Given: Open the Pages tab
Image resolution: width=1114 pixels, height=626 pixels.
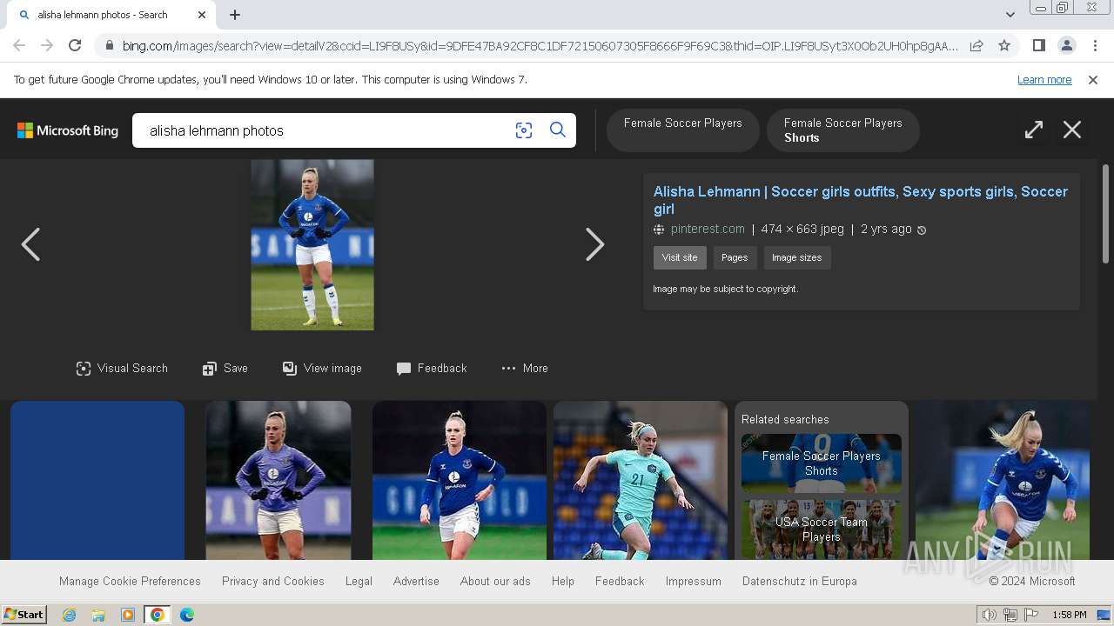Looking at the screenshot, I should tap(735, 257).
